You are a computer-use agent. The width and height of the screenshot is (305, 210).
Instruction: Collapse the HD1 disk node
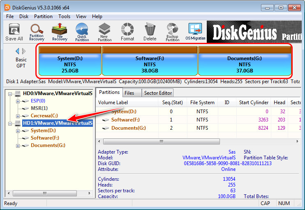(x=10, y=124)
